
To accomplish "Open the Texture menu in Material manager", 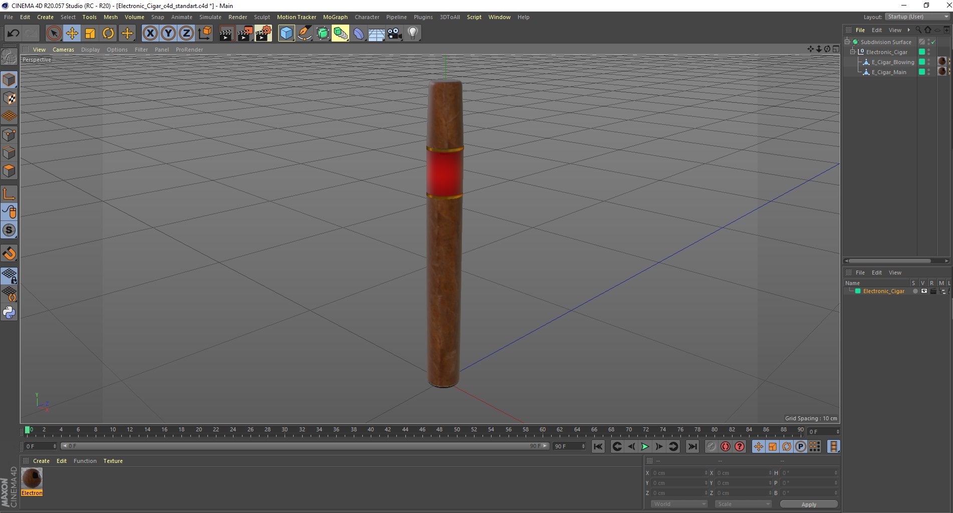I will [113, 461].
